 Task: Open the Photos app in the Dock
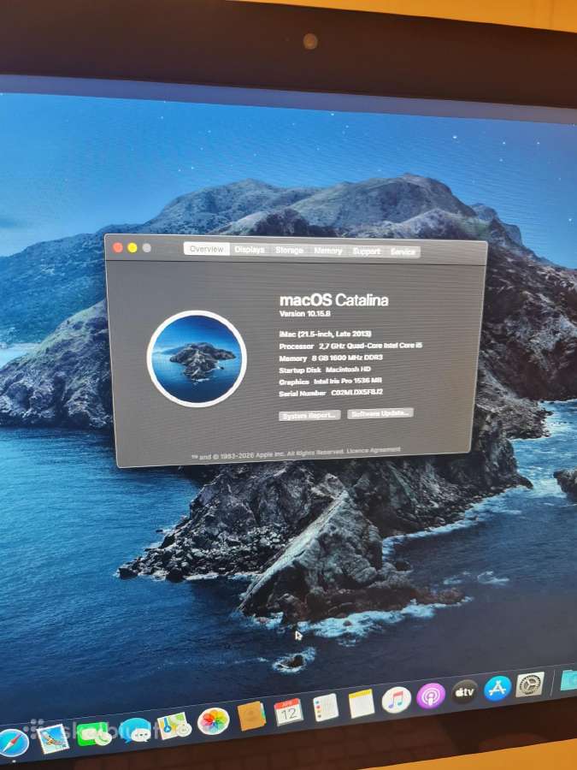tap(214, 721)
